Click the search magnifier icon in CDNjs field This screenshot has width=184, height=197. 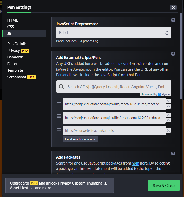coord(61,87)
